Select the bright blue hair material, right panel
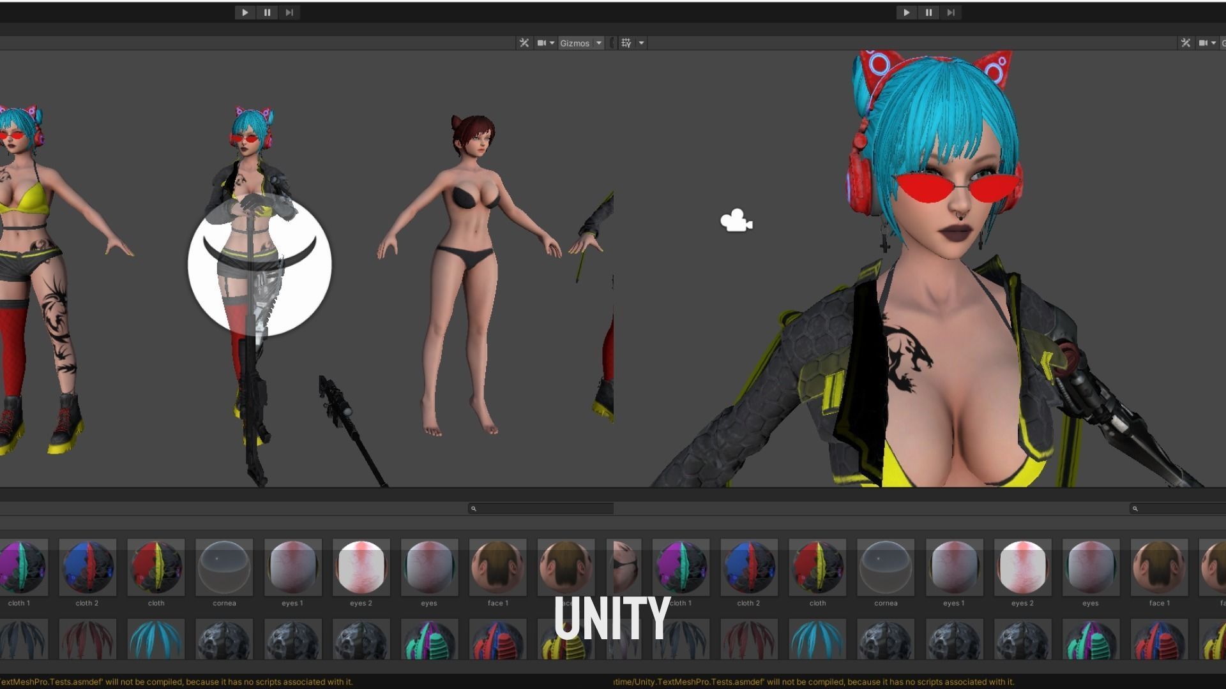The width and height of the screenshot is (1226, 689). [817, 639]
